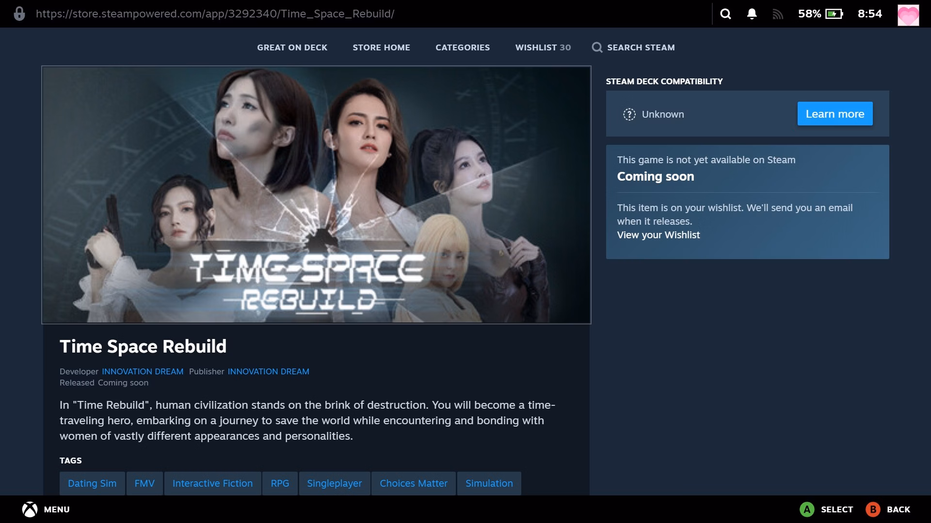
Task: Click the Search Steam field
Action: pyautogui.click(x=633, y=47)
